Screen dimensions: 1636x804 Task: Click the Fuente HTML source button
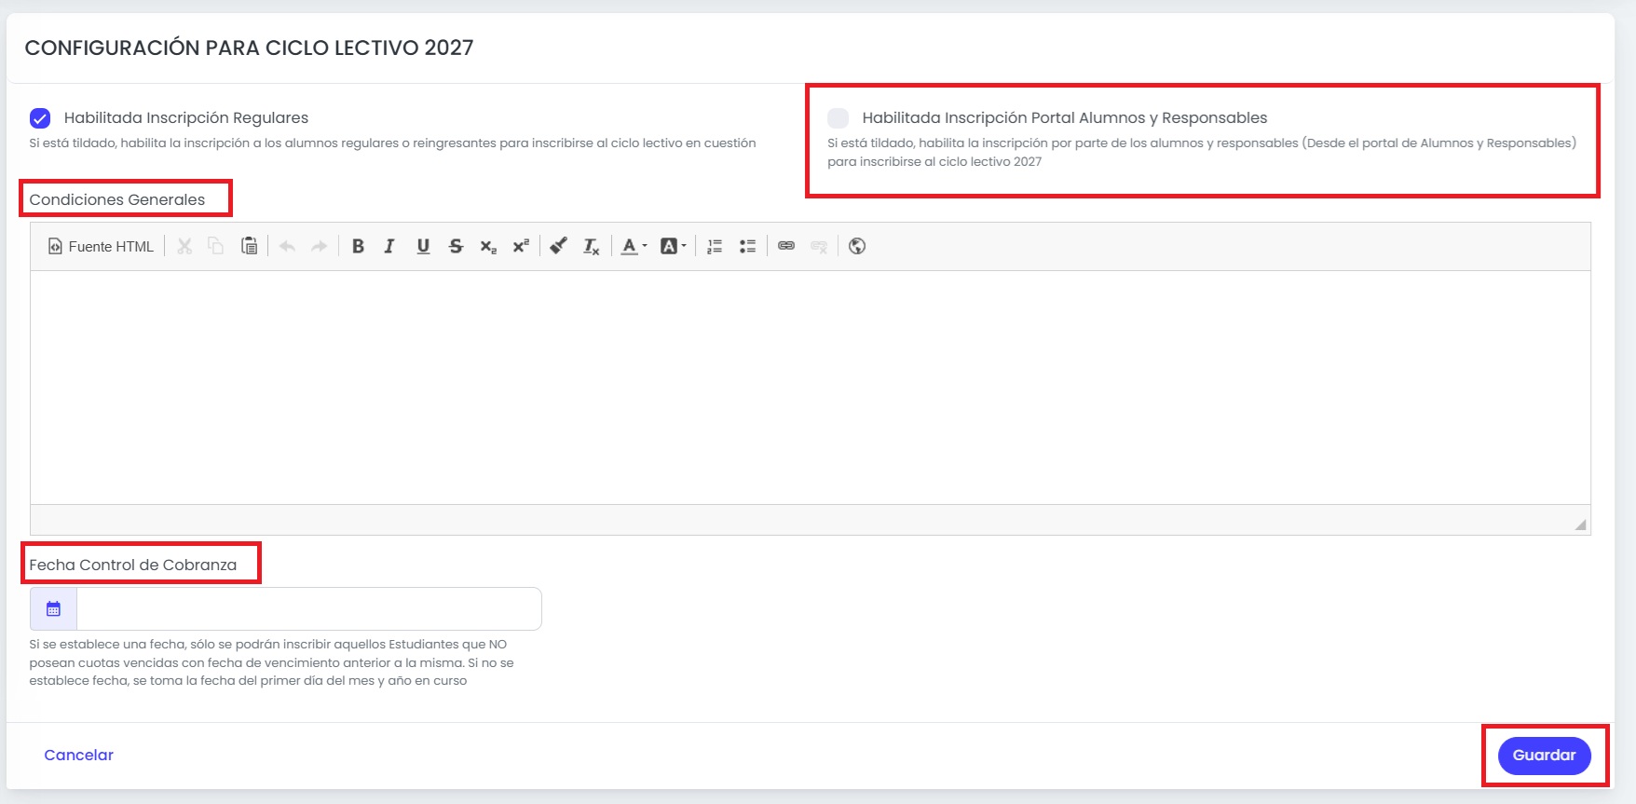tap(101, 246)
